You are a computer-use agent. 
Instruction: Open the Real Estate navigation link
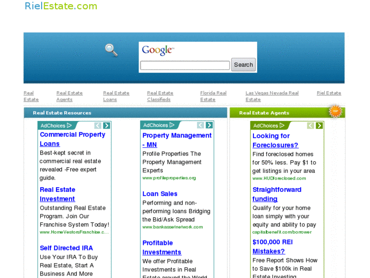[31, 96]
